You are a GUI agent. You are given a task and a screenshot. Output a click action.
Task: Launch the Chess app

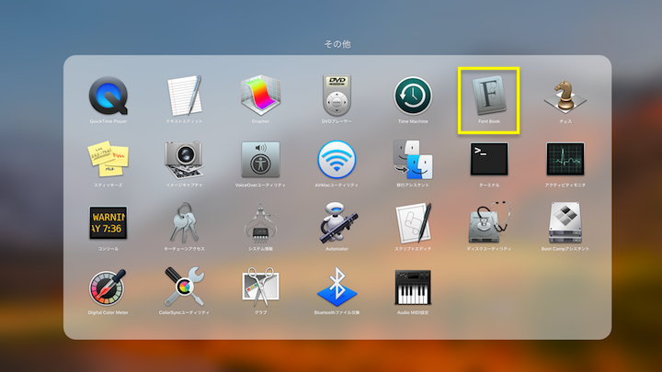coord(565,96)
